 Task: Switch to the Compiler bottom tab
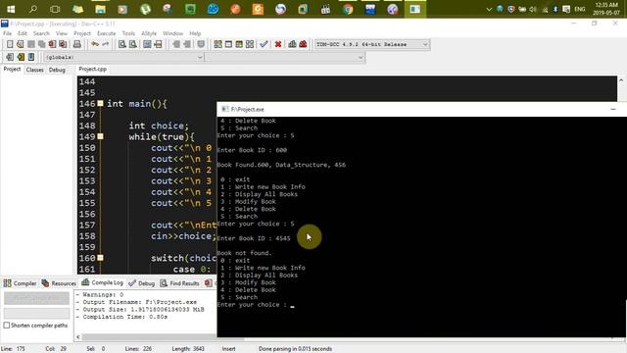[20, 283]
